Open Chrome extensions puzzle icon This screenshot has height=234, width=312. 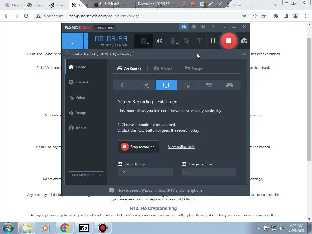pyautogui.click(x=276, y=16)
